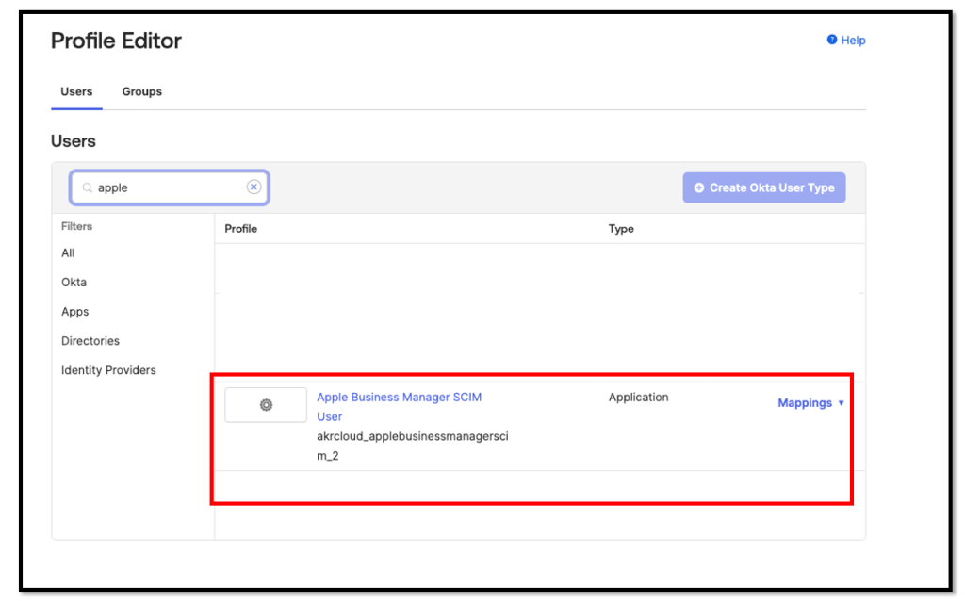Clear the search with the X icon
This screenshot has width=965, height=601.
(x=254, y=187)
